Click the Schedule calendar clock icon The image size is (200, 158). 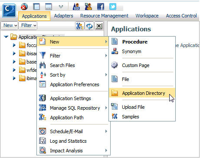(43, 131)
